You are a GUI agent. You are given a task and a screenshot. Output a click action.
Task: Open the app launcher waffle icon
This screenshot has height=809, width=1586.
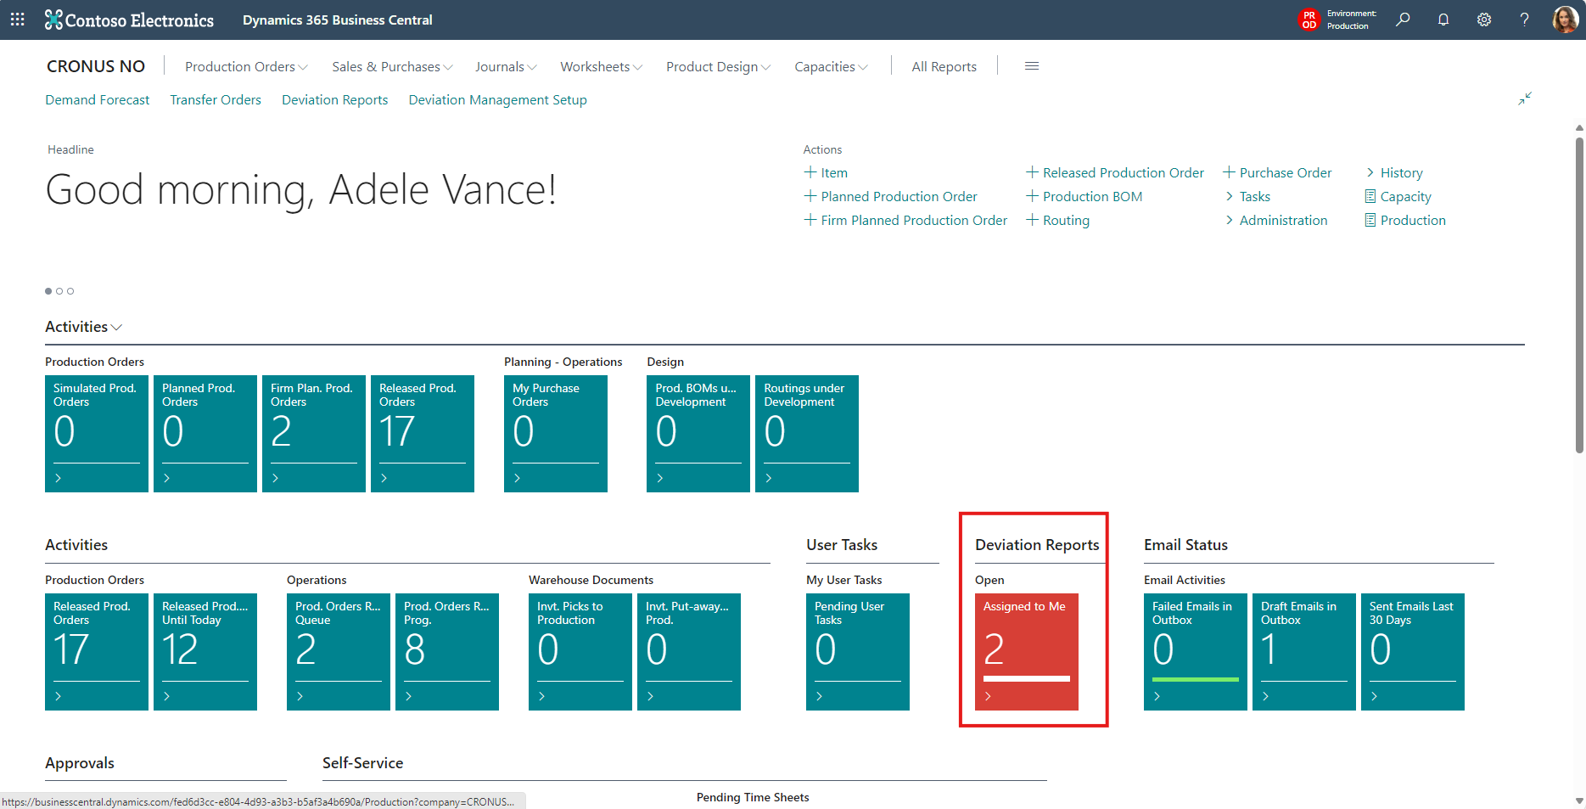[17, 20]
